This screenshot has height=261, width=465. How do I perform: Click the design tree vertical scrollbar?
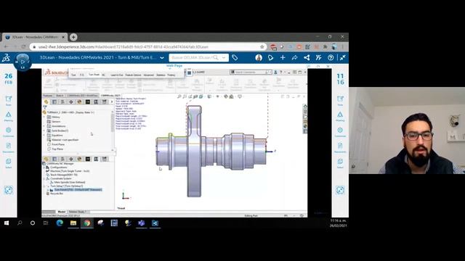pyautogui.click(x=113, y=123)
